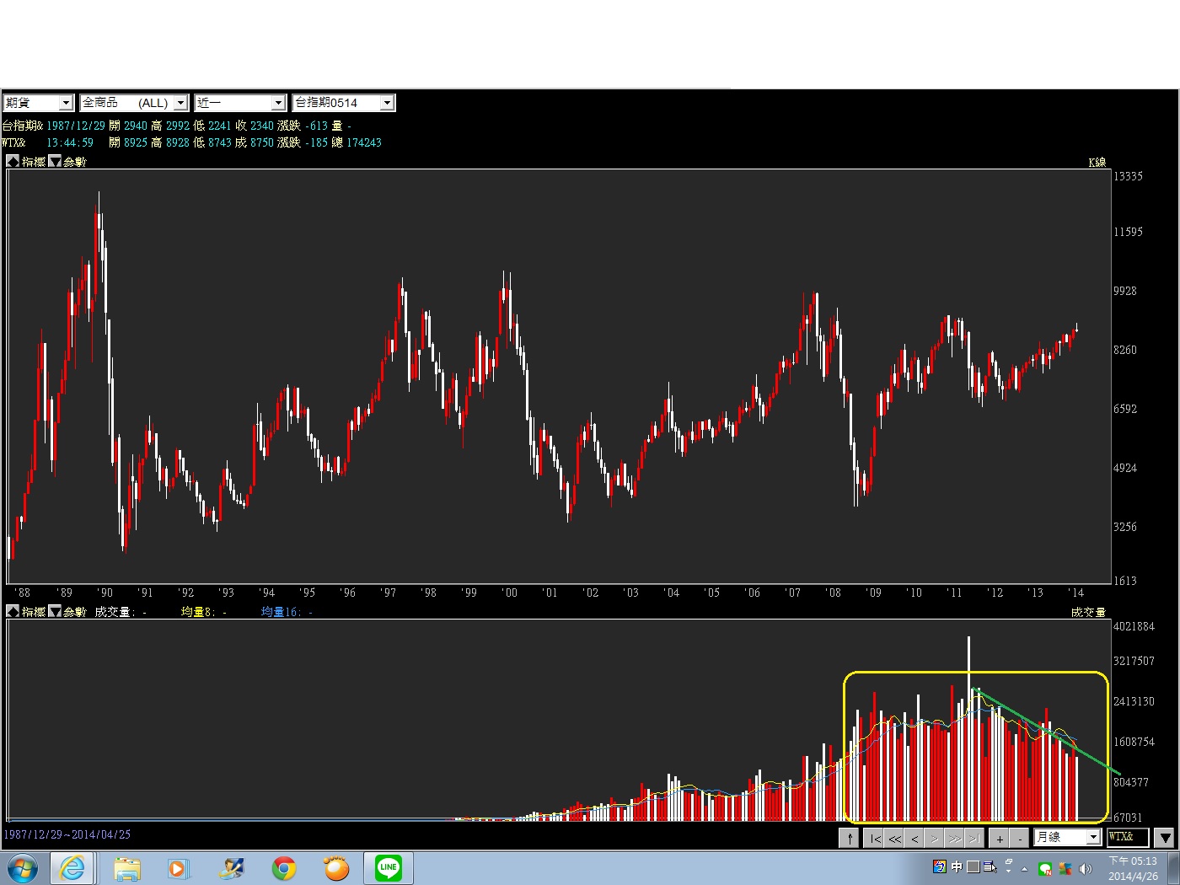
Task: Click the LINE notification tray icon
Action: [x=1045, y=868]
